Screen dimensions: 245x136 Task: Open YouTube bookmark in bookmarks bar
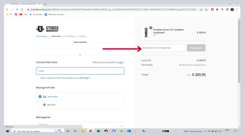(x=21, y=14)
